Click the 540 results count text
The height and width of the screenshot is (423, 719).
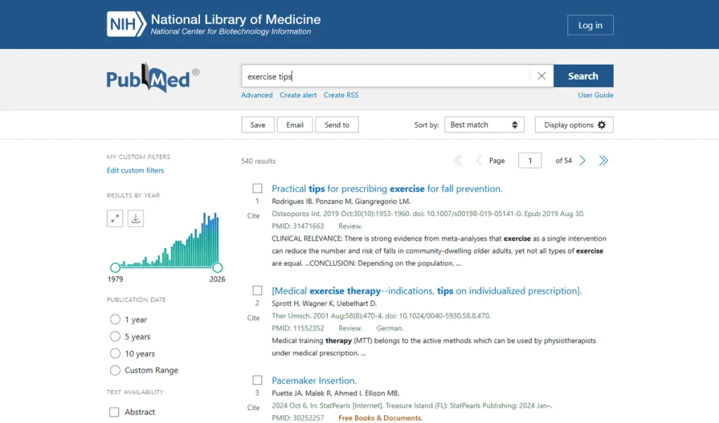click(x=258, y=161)
